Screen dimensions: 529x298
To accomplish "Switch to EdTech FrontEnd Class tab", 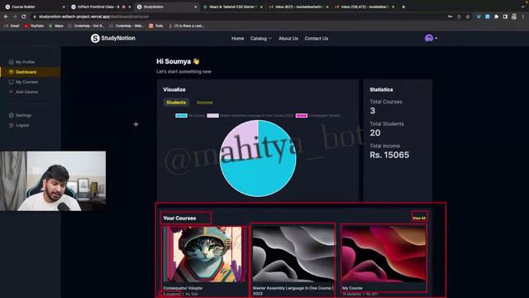I will (101, 7).
